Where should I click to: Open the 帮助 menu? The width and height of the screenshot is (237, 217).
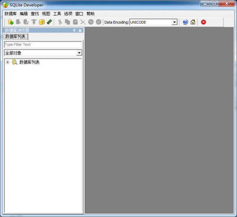pos(90,14)
